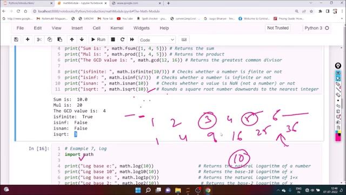Go back with the browser back arrow
The height and width of the screenshot is (195, 346).
click(x=4, y=11)
